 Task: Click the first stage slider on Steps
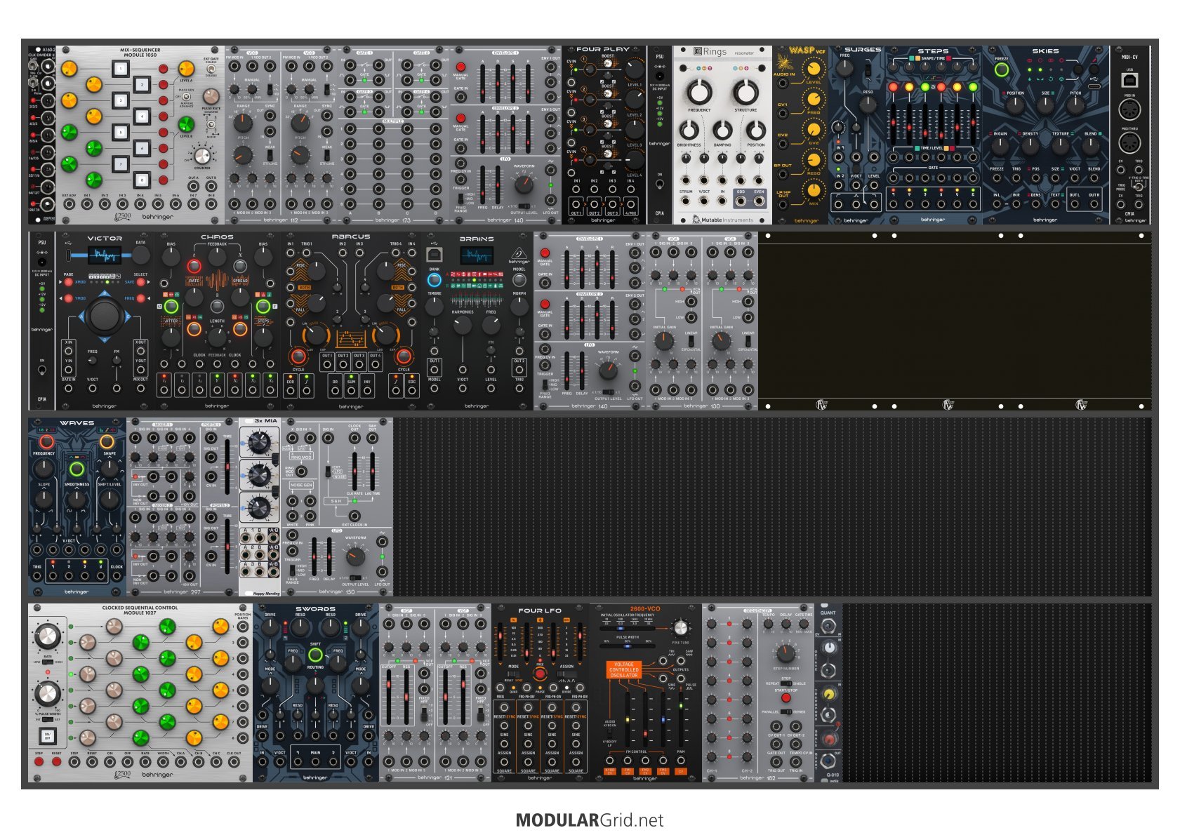pyautogui.click(x=893, y=125)
